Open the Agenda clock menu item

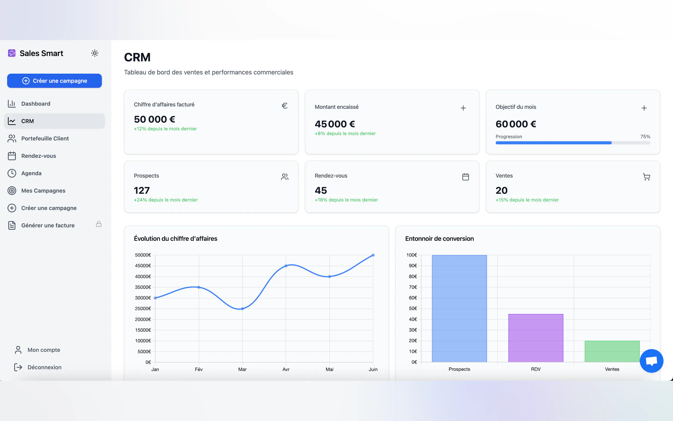coord(31,173)
